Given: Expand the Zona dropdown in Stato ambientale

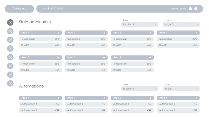Looking at the screenshot, I should pos(140,24).
